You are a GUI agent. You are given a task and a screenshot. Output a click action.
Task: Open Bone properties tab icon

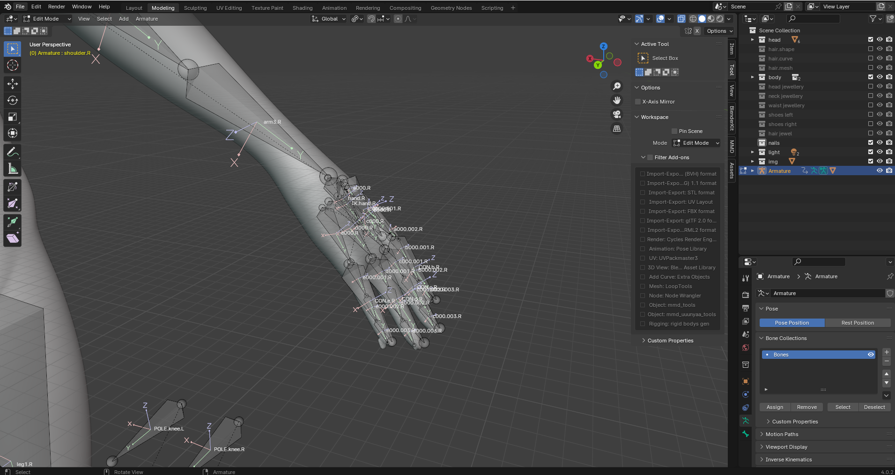746,434
